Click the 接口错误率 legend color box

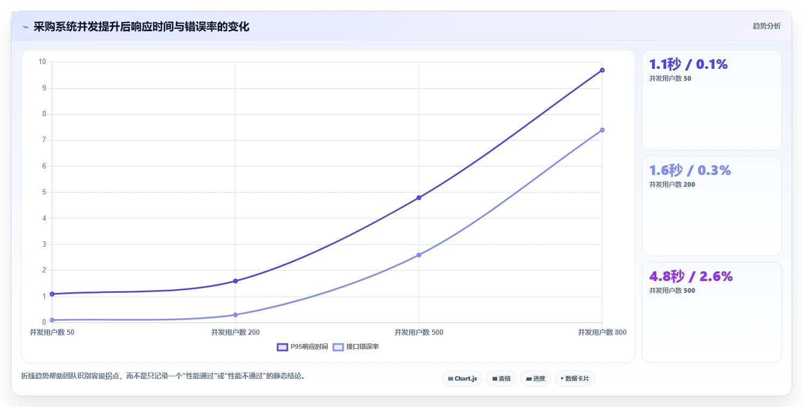(x=338, y=347)
